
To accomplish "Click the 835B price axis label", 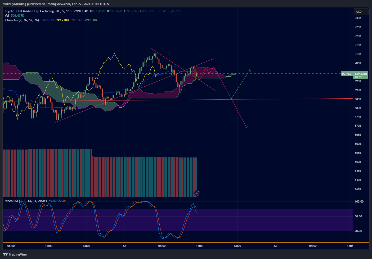I will 358,189.
